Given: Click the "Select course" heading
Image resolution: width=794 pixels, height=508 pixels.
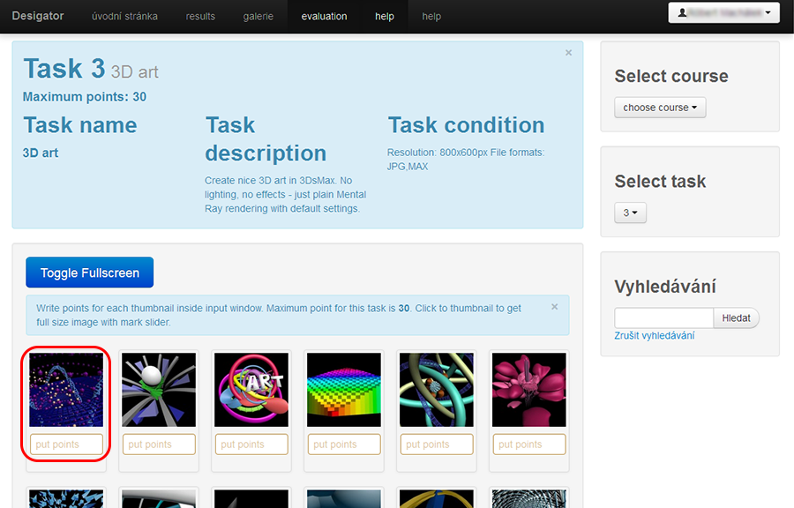Looking at the screenshot, I should point(671,76).
